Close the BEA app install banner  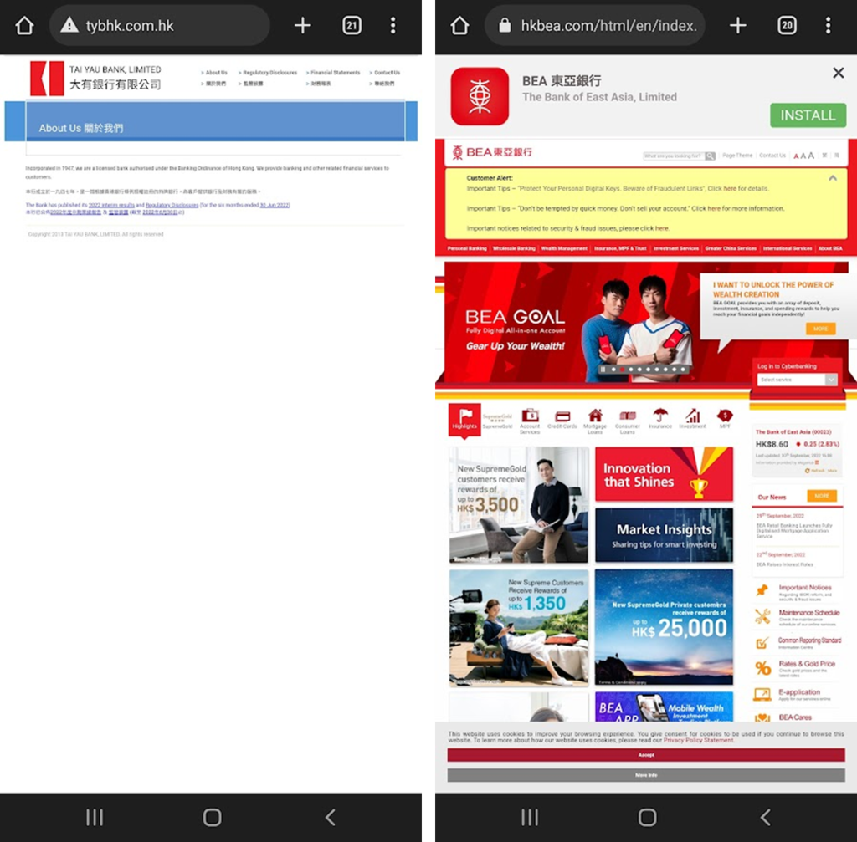pyautogui.click(x=838, y=73)
